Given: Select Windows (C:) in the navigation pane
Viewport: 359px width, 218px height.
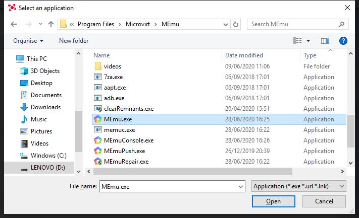Looking at the screenshot, I should (x=48, y=156).
